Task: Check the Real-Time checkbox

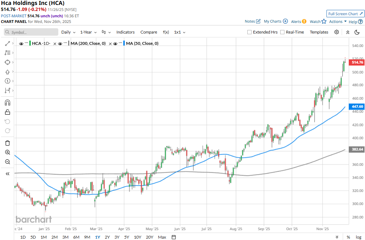Action: click(x=282, y=32)
